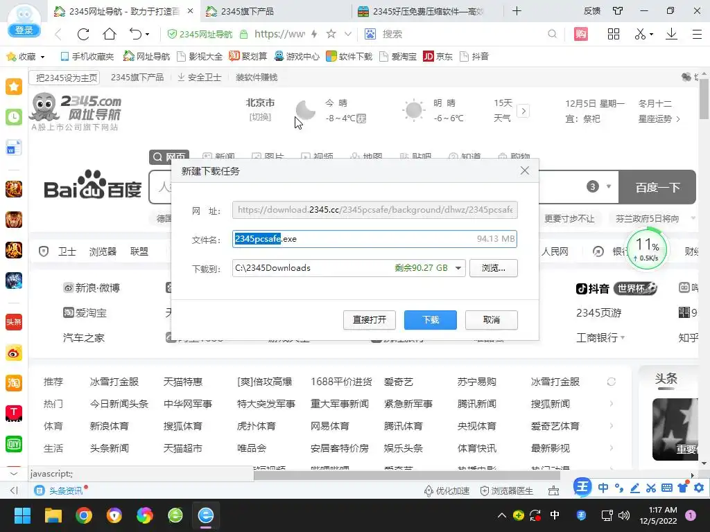This screenshot has height=532, width=710.
Task: Click the browser refresh icon
Action: [83, 34]
